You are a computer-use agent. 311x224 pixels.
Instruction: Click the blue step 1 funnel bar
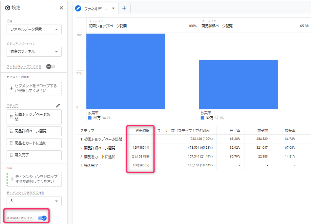[x=126, y=71]
